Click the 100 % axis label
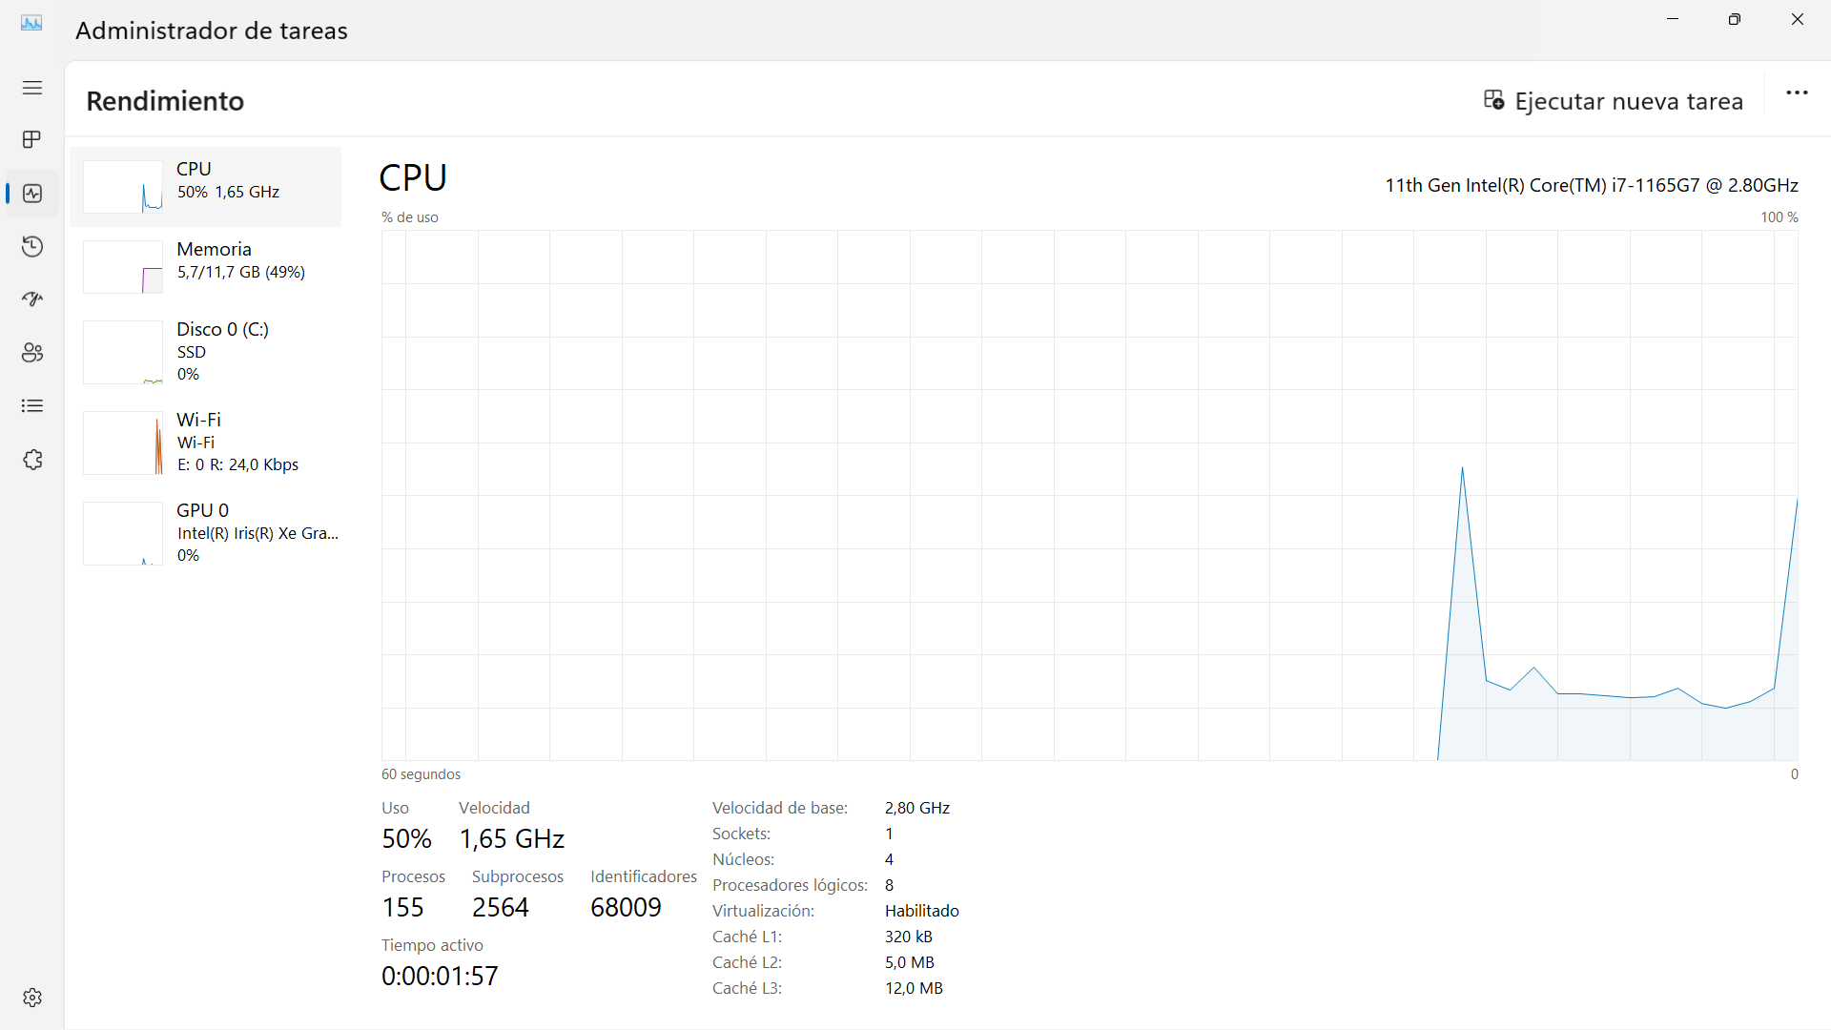Viewport: 1831px width, 1030px height. point(1780,217)
